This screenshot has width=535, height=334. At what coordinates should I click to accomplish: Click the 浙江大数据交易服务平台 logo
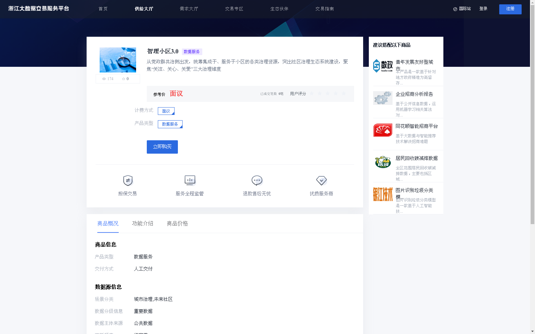pos(39,8)
